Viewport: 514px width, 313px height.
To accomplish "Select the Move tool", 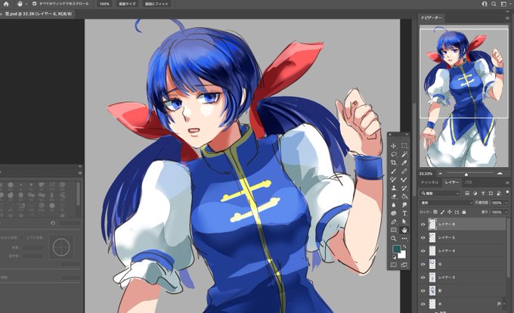I will click(394, 146).
